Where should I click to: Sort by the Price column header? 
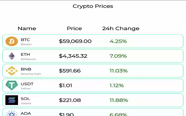(x=74, y=28)
